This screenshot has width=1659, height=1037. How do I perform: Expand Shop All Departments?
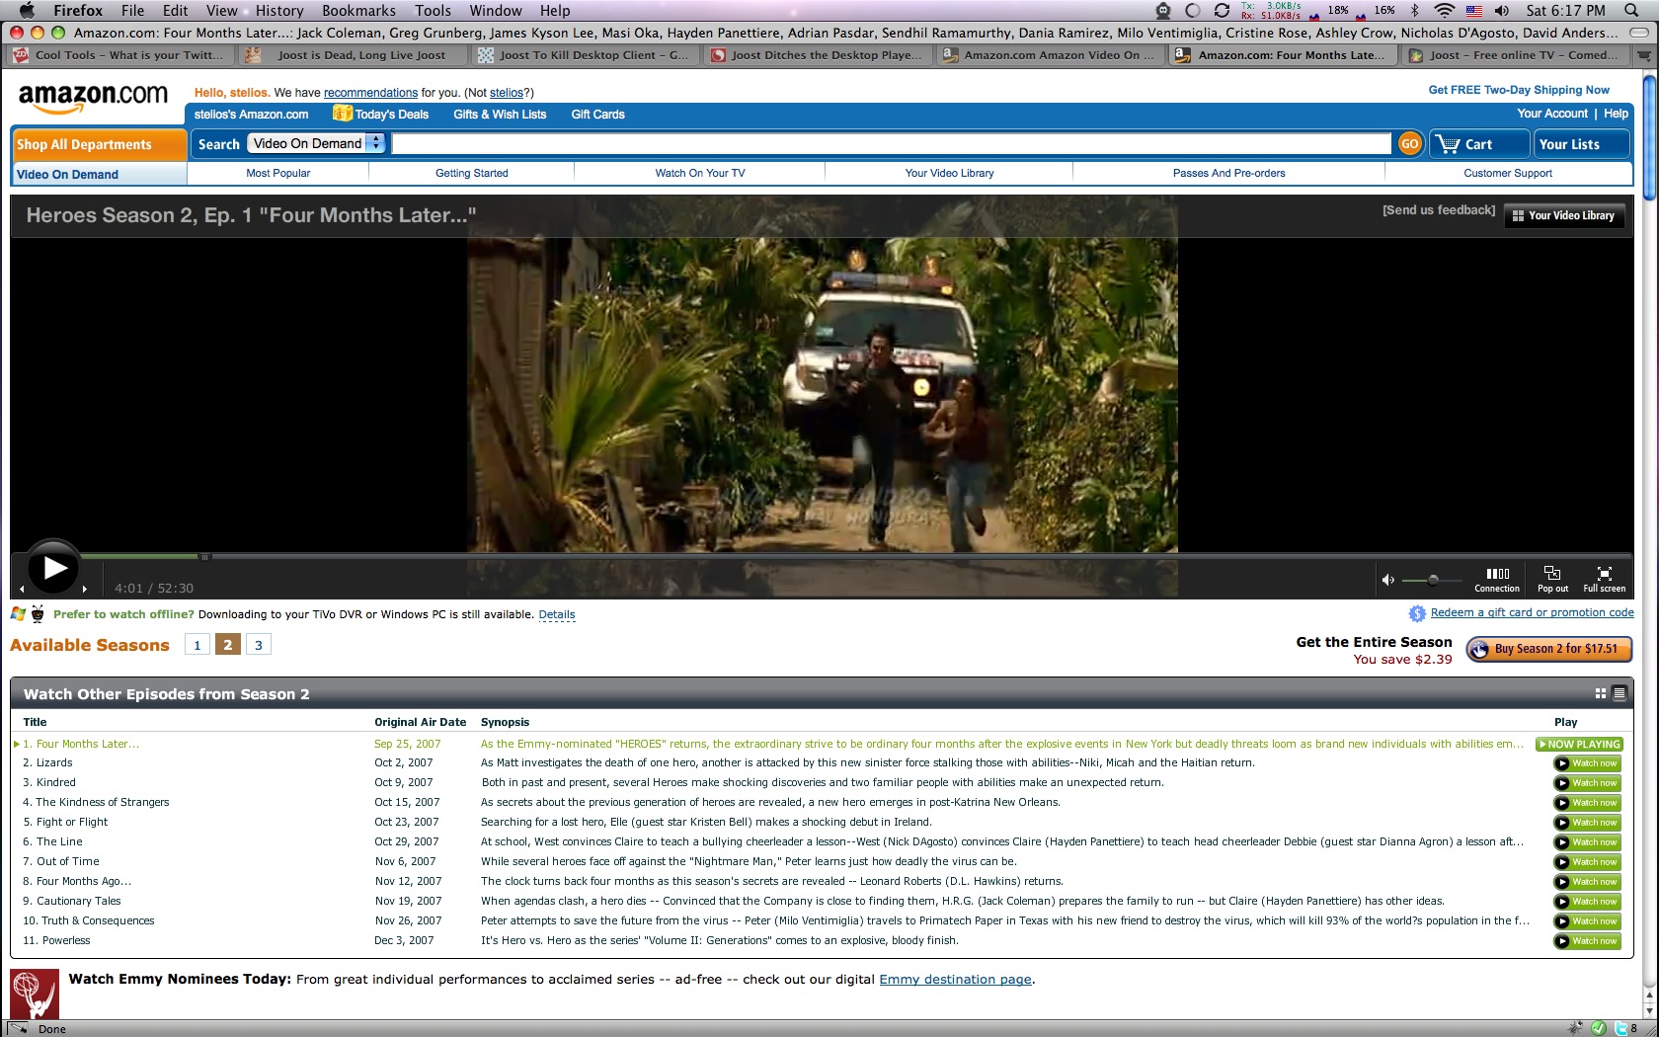pyautogui.click(x=99, y=144)
